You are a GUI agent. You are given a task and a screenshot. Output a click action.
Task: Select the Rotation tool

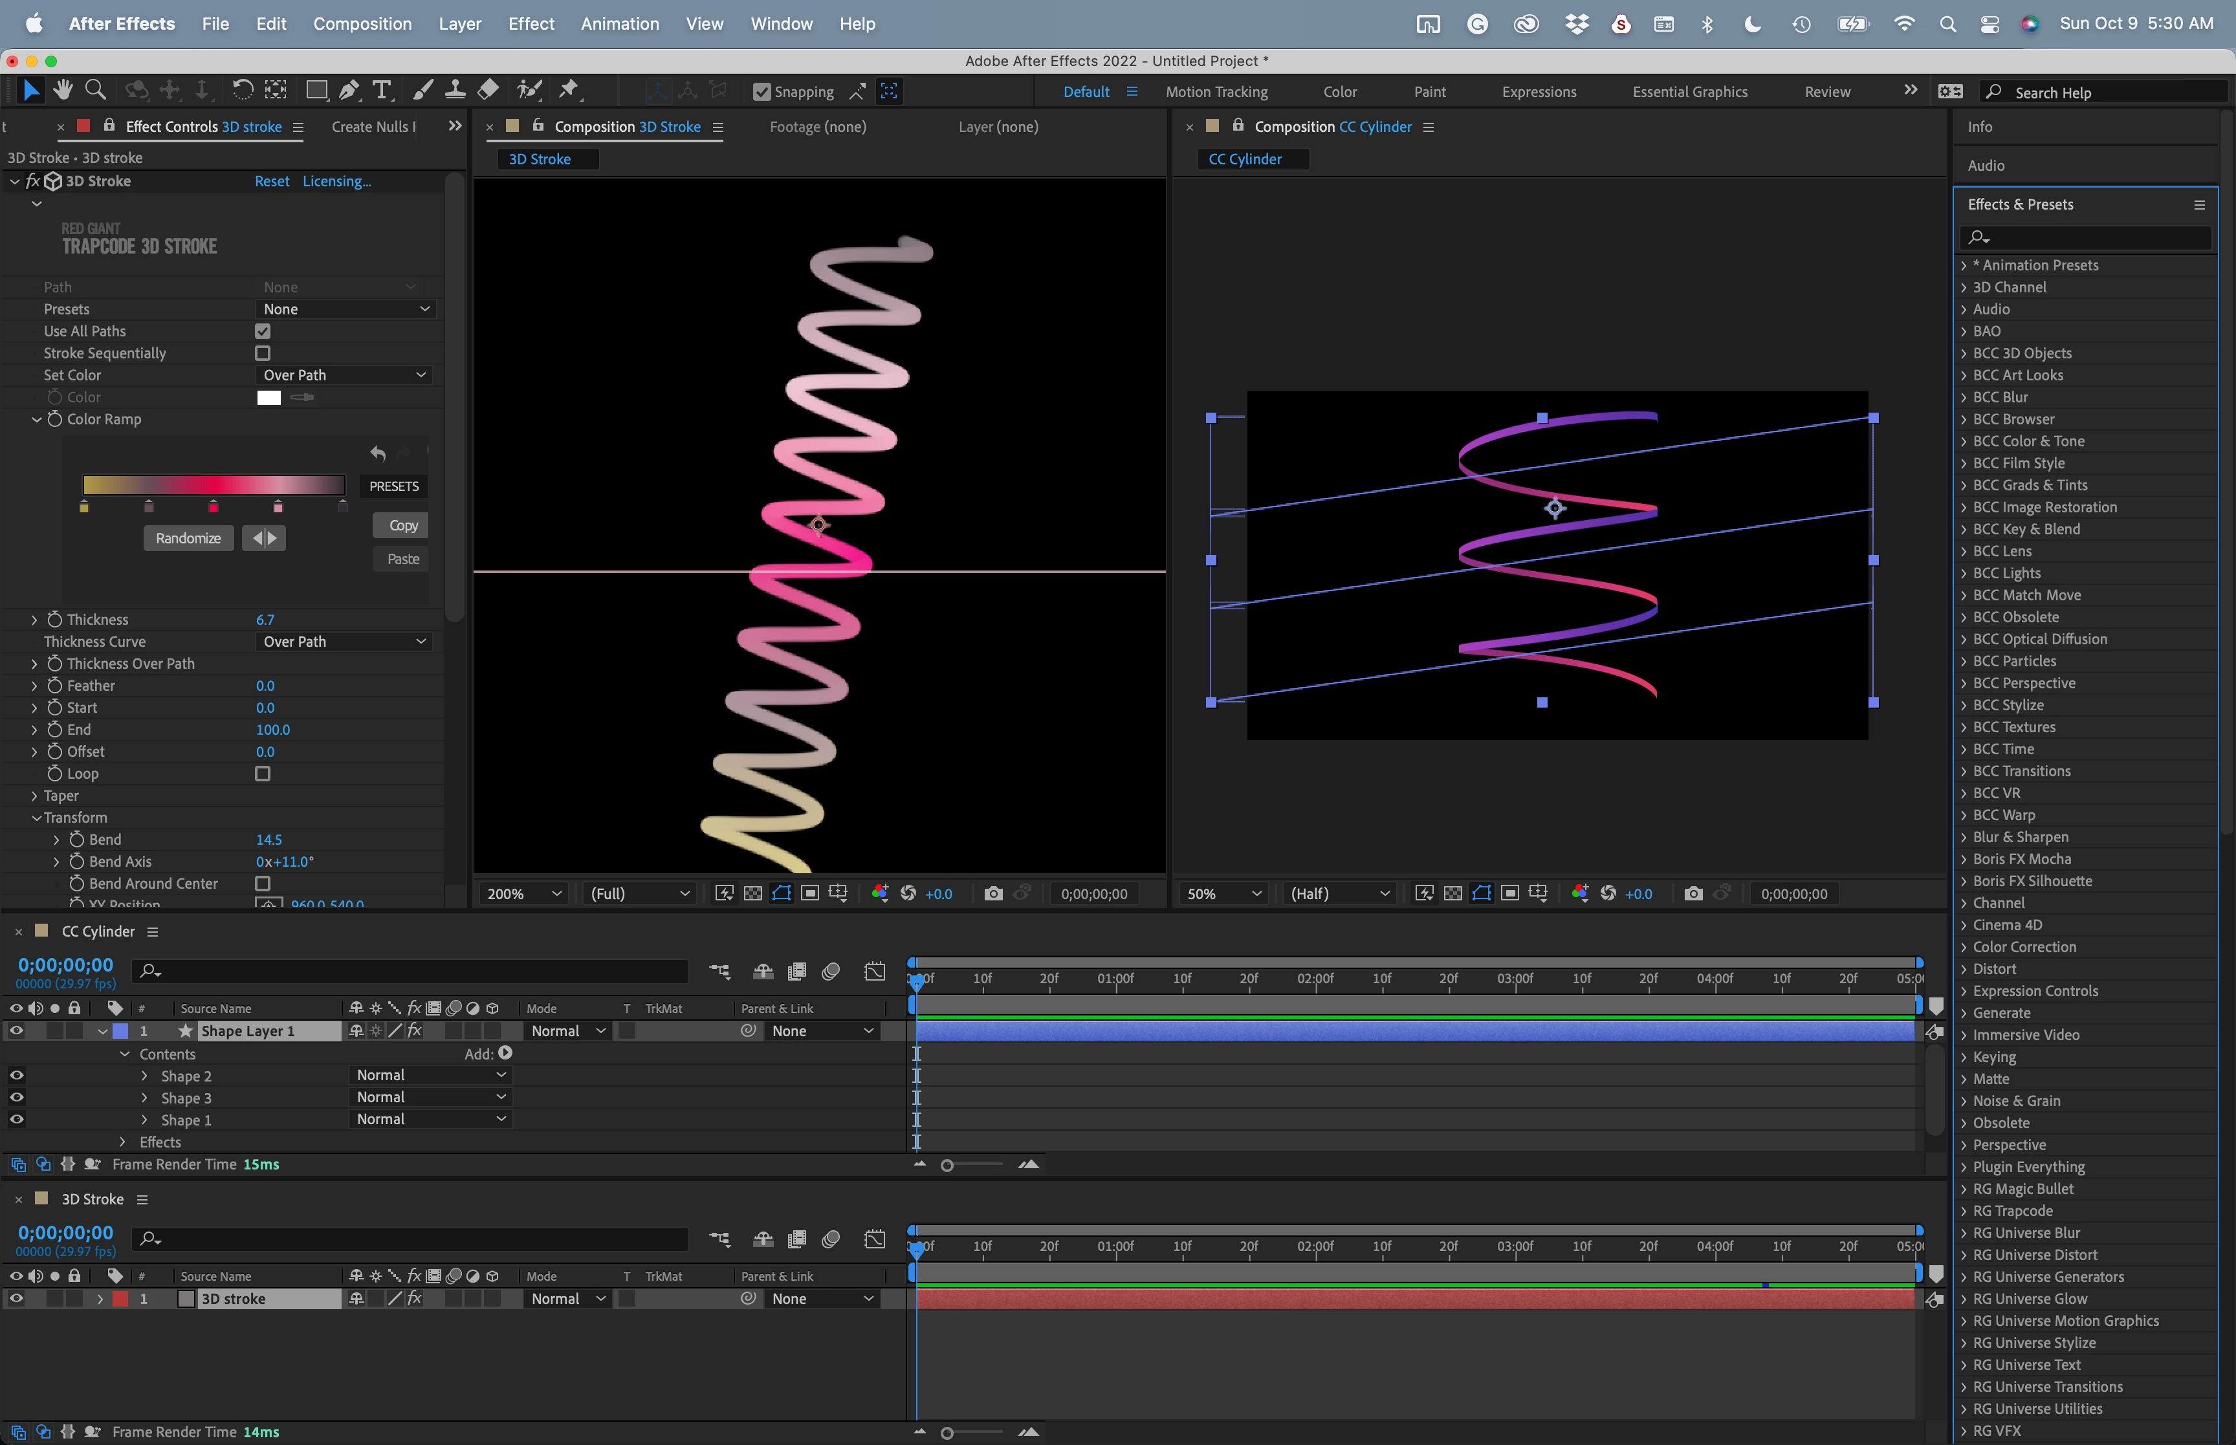242,90
